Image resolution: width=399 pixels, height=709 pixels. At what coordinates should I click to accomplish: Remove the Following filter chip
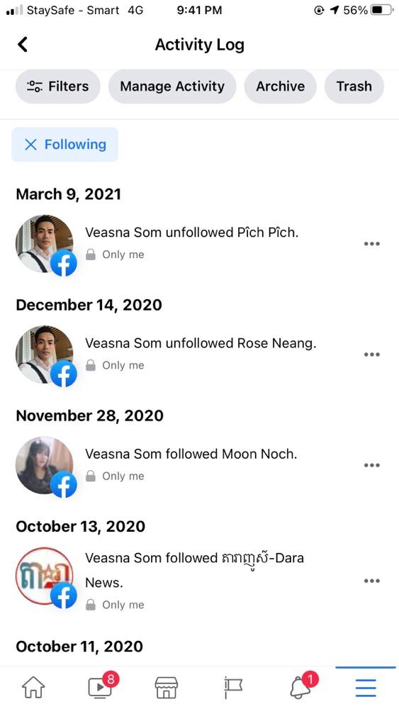coord(64,144)
